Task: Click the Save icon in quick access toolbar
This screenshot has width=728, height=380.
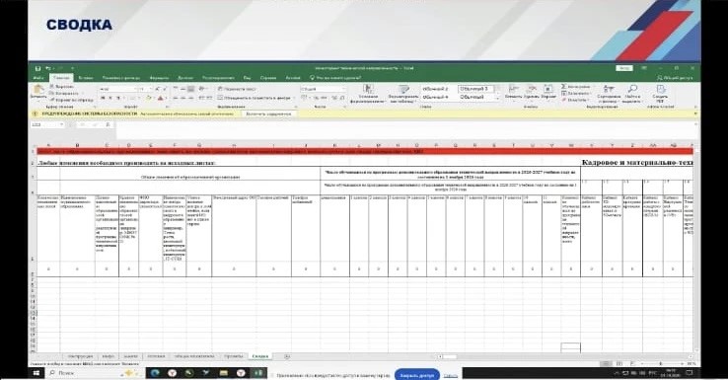Action: tap(38, 68)
